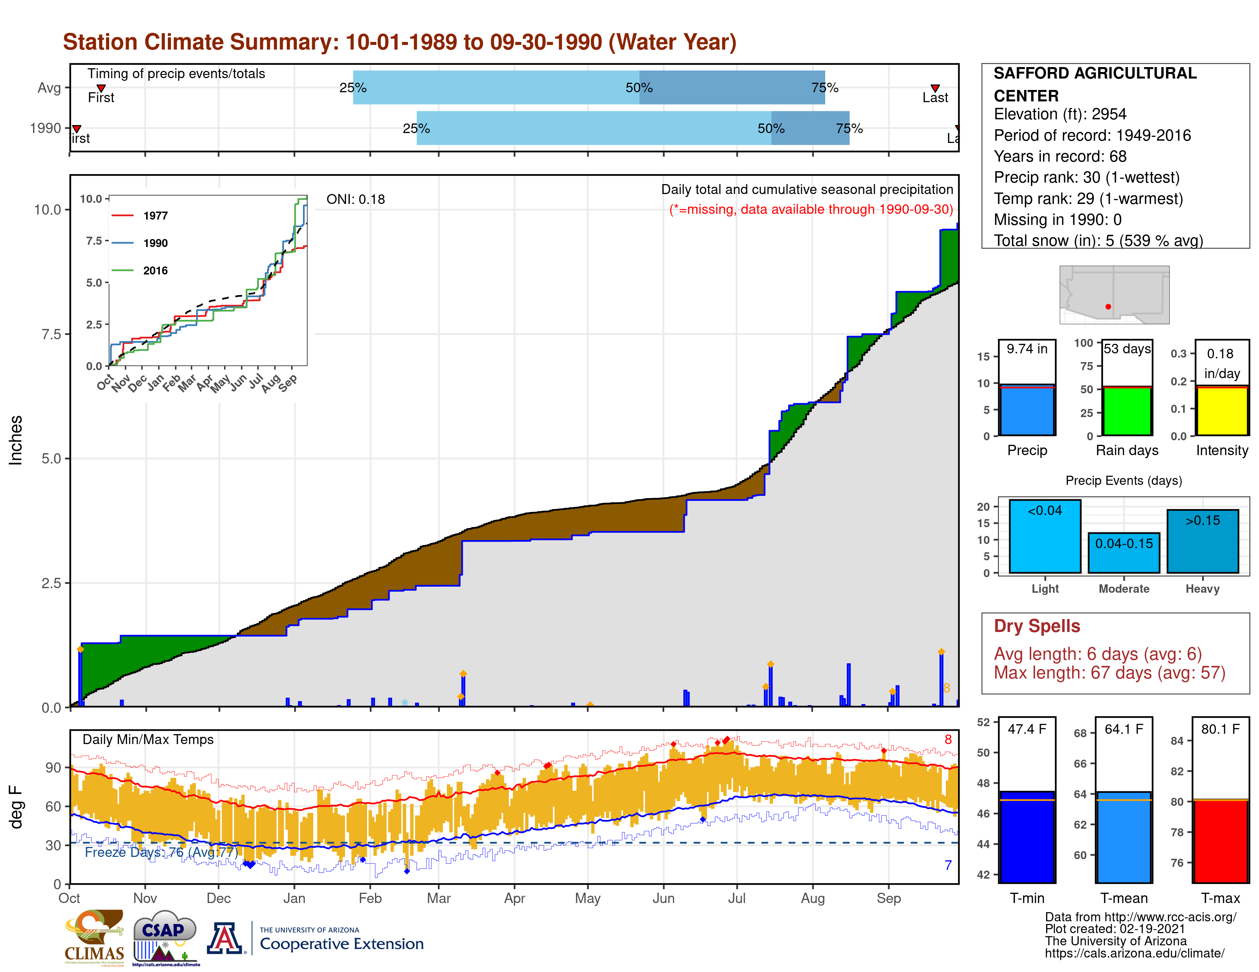
Task: Click the green Rain days bar
Action: click(1127, 411)
